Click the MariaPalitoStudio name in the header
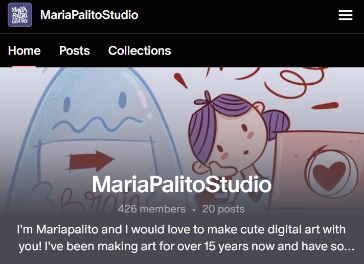The image size is (364, 264). pos(89,15)
